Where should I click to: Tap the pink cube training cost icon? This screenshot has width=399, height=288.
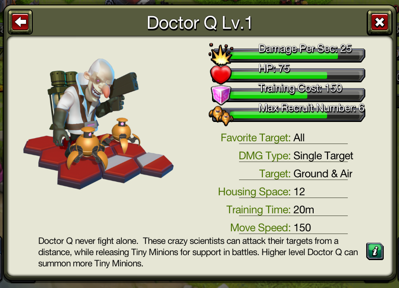(x=221, y=95)
